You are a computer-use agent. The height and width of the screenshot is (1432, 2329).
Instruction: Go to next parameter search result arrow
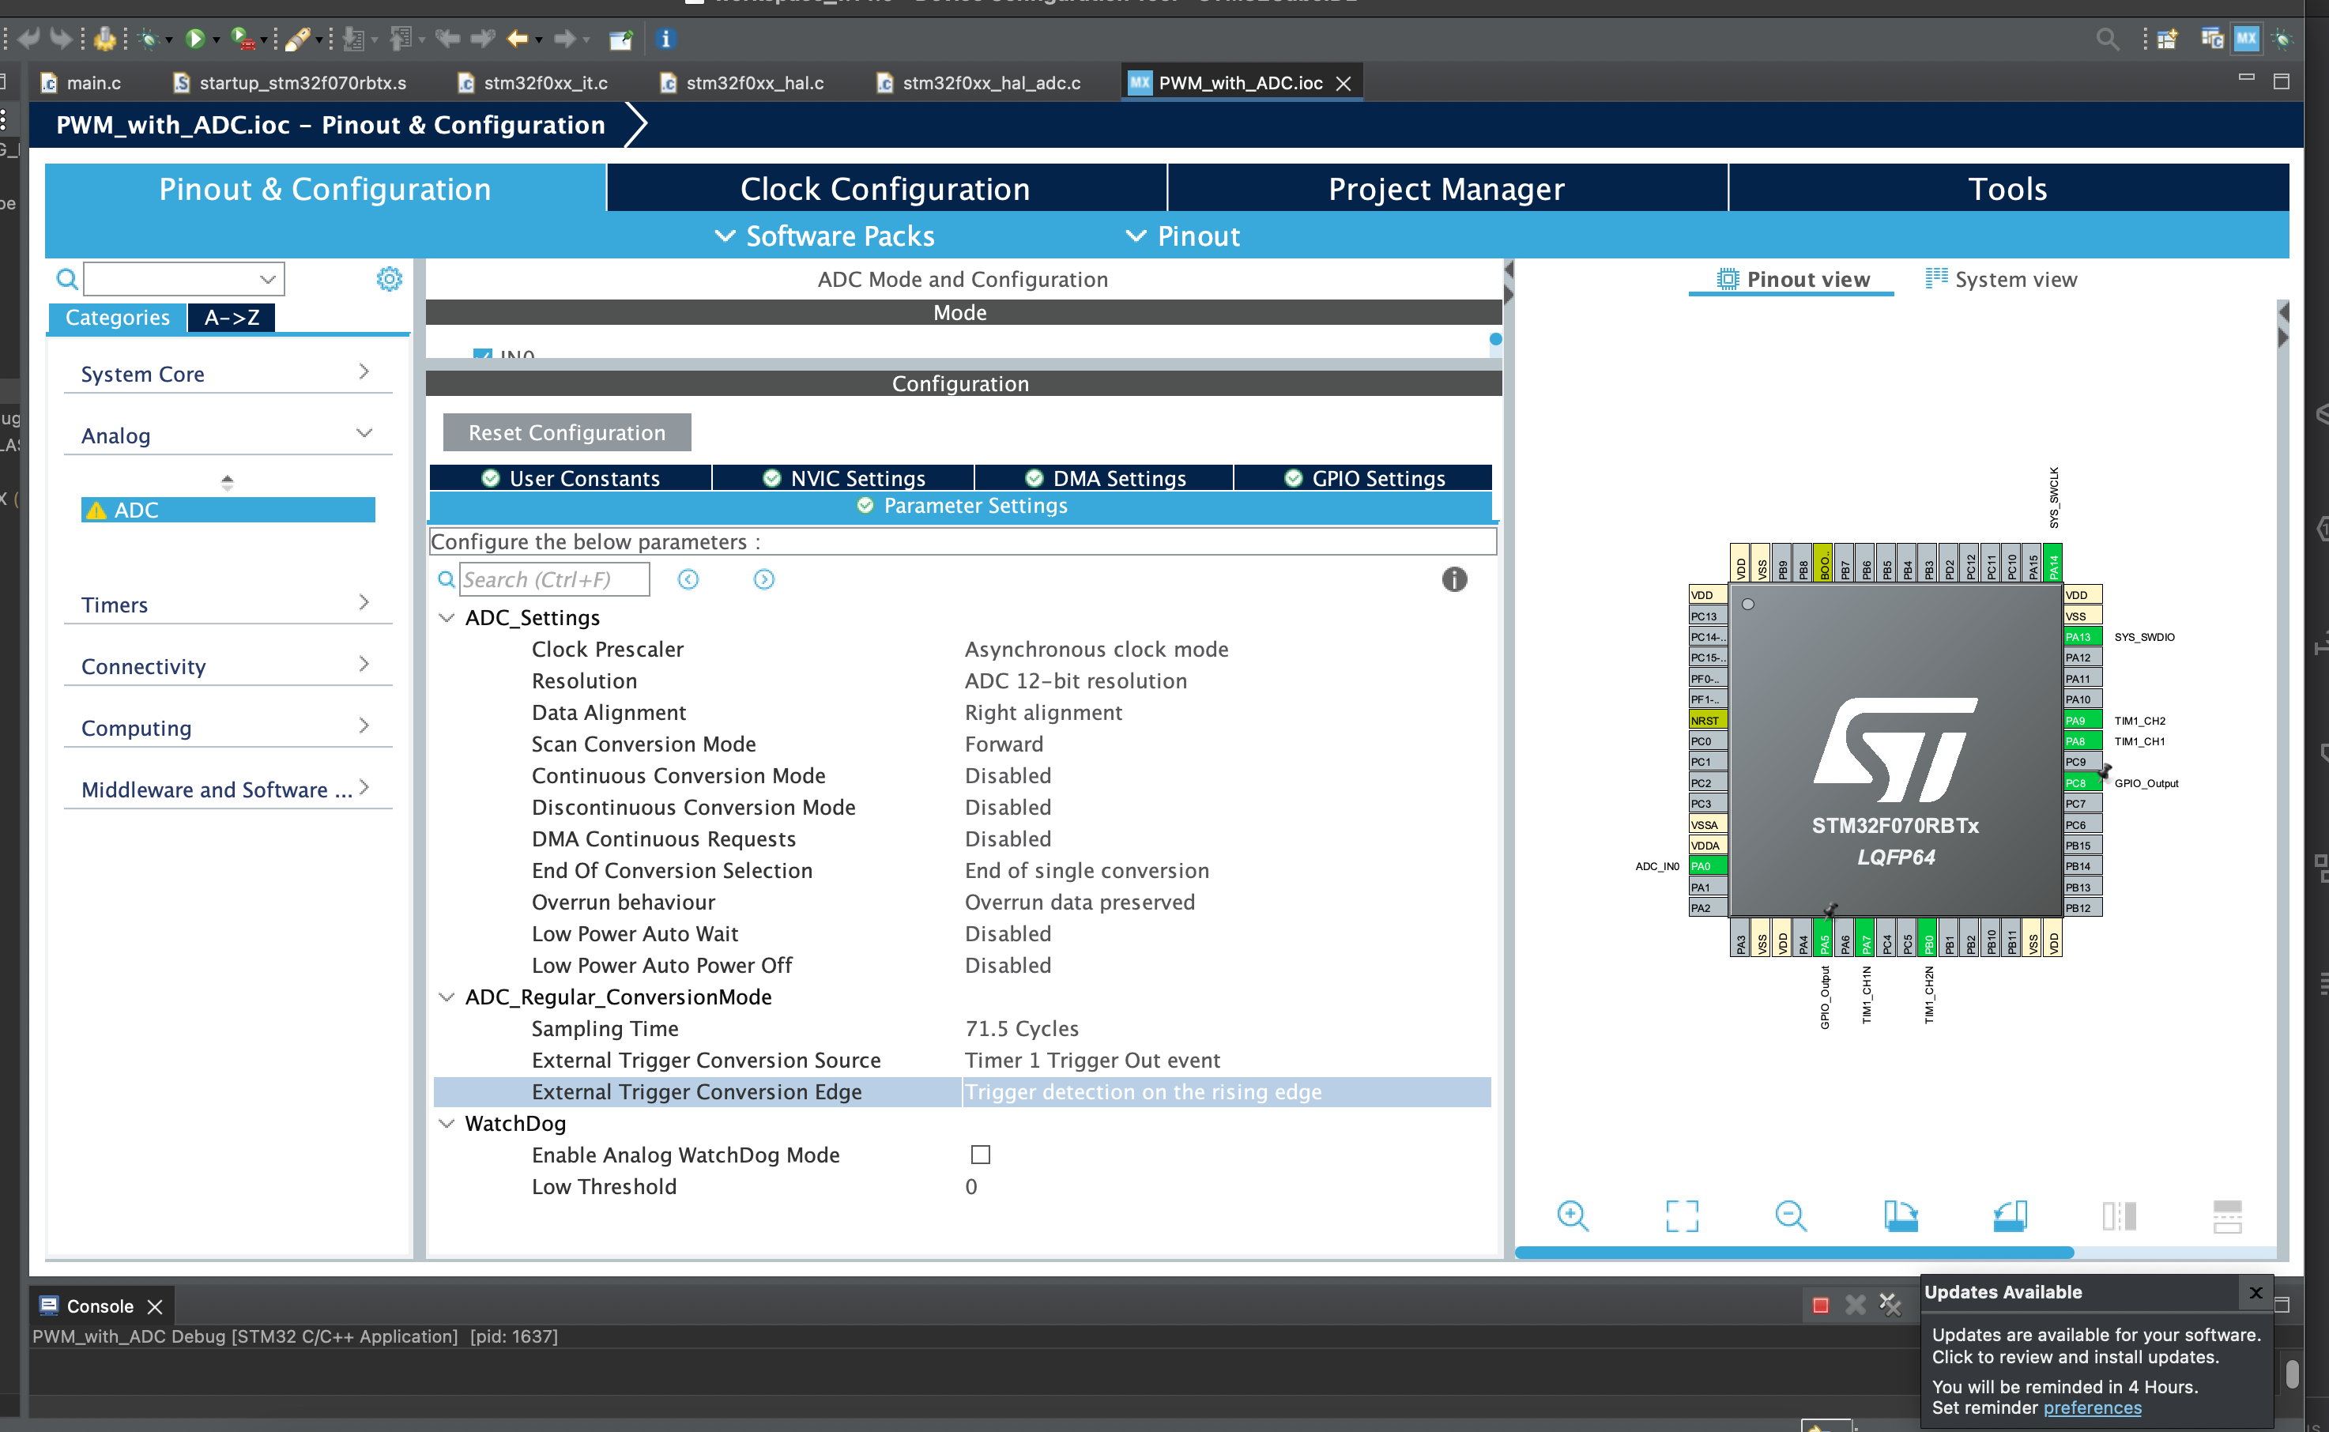763,578
